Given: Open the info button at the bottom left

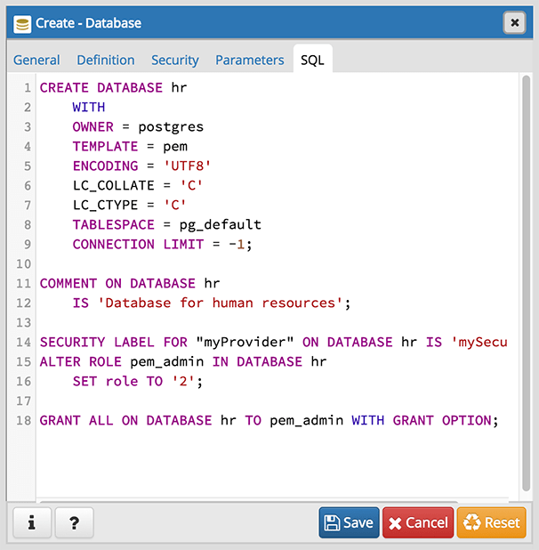Looking at the screenshot, I should coord(32,522).
